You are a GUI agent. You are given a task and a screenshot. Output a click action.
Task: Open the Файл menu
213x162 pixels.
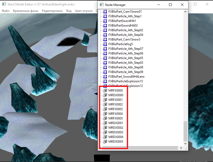[x=6, y=11]
